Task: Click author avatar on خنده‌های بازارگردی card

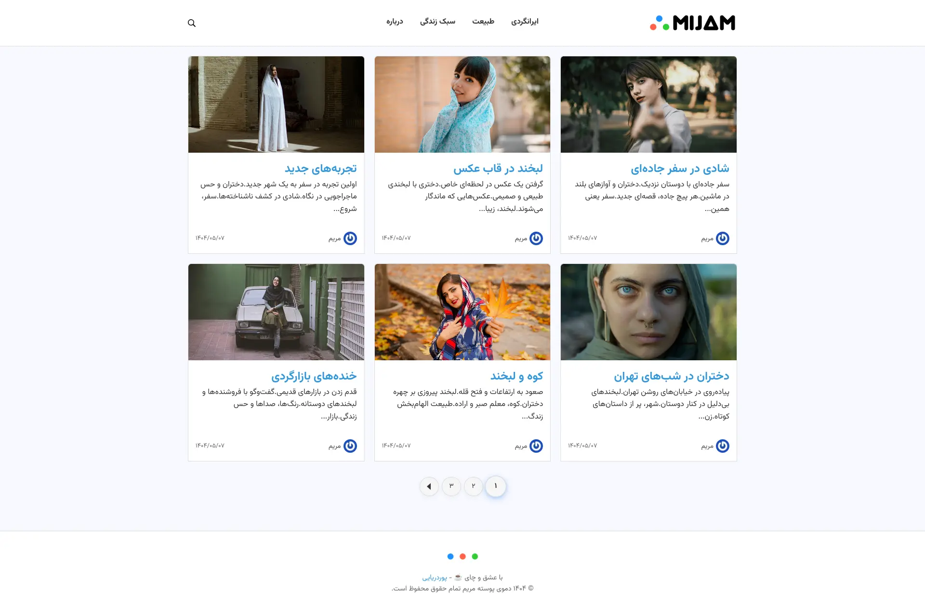Action: click(350, 446)
